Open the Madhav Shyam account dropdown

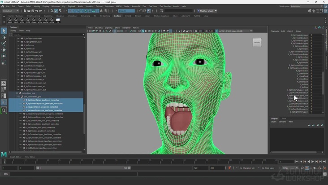tap(207, 11)
